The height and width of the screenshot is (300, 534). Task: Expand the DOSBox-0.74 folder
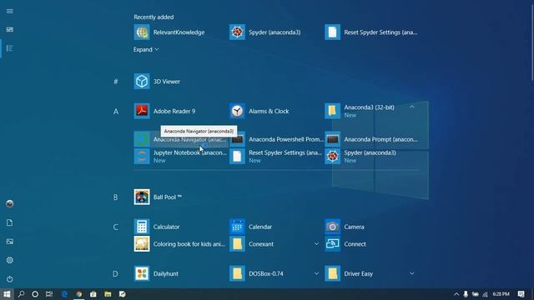tap(316, 273)
